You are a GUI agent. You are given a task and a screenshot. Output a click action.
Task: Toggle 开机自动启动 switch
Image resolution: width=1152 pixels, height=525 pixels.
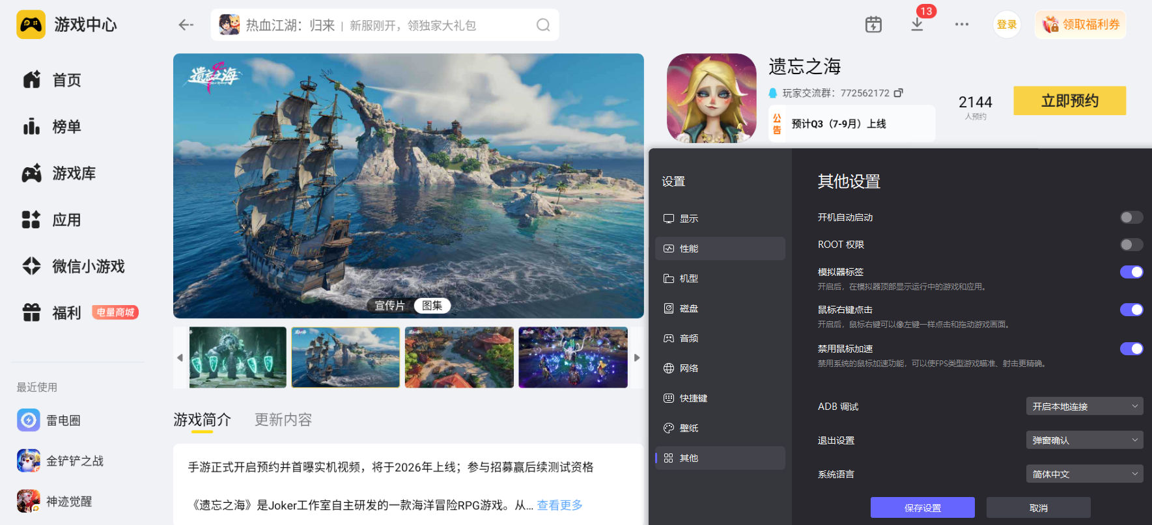point(1131,217)
